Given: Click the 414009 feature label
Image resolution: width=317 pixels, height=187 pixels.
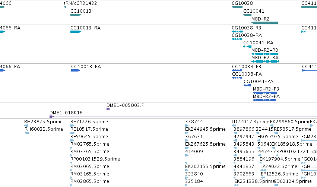Looking at the screenshot, I should click(x=194, y=152).
